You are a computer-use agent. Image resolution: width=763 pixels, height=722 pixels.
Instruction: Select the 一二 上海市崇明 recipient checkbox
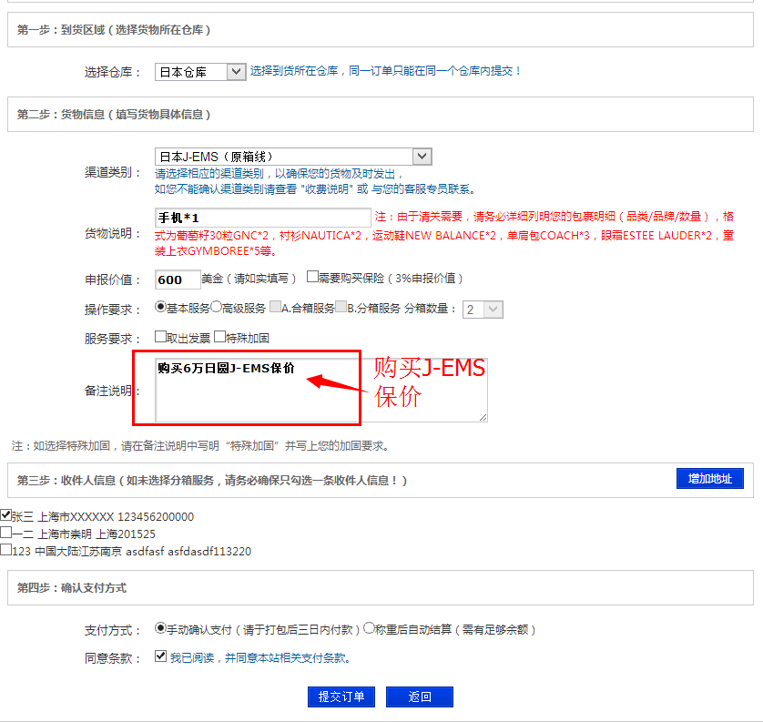pyautogui.click(x=6, y=533)
